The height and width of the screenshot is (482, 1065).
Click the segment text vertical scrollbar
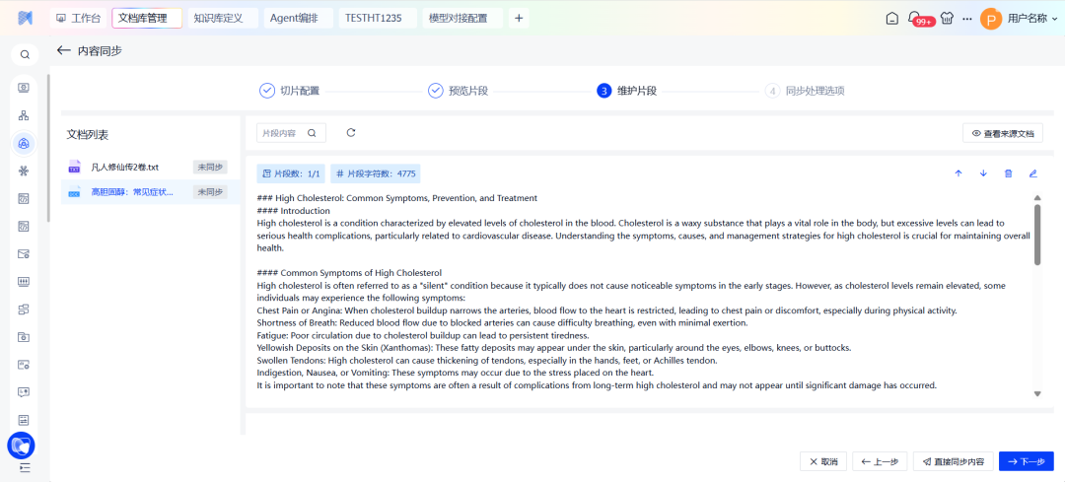point(1036,235)
